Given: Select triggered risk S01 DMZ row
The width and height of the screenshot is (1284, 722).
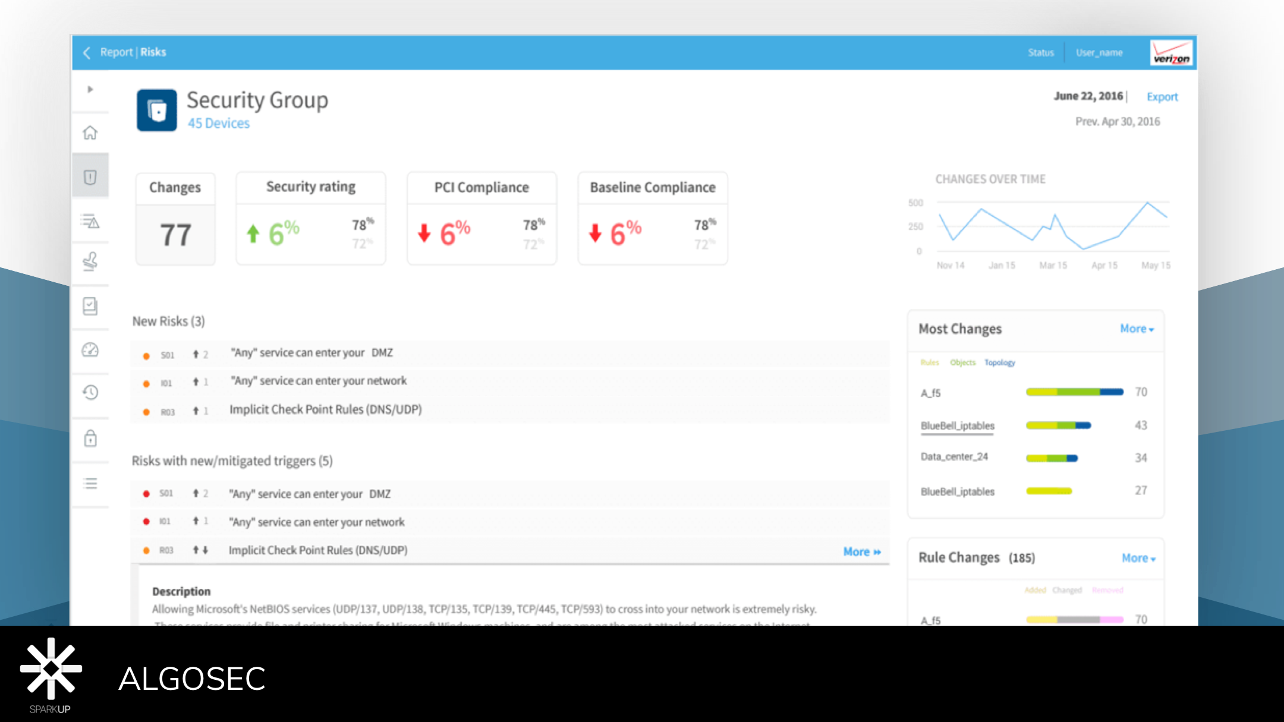Looking at the screenshot, I should click(x=510, y=494).
